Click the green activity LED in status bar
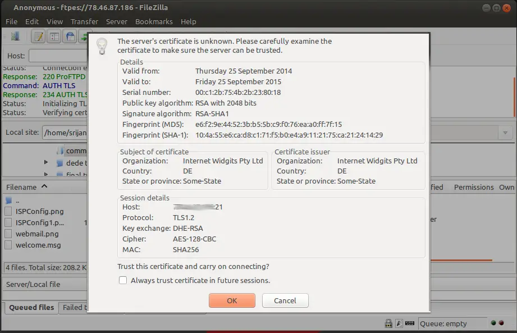The image size is (517, 333). [x=493, y=323]
